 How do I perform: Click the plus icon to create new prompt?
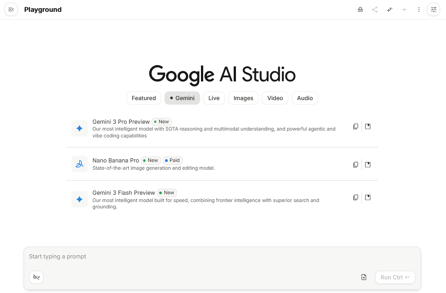tap(404, 9)
